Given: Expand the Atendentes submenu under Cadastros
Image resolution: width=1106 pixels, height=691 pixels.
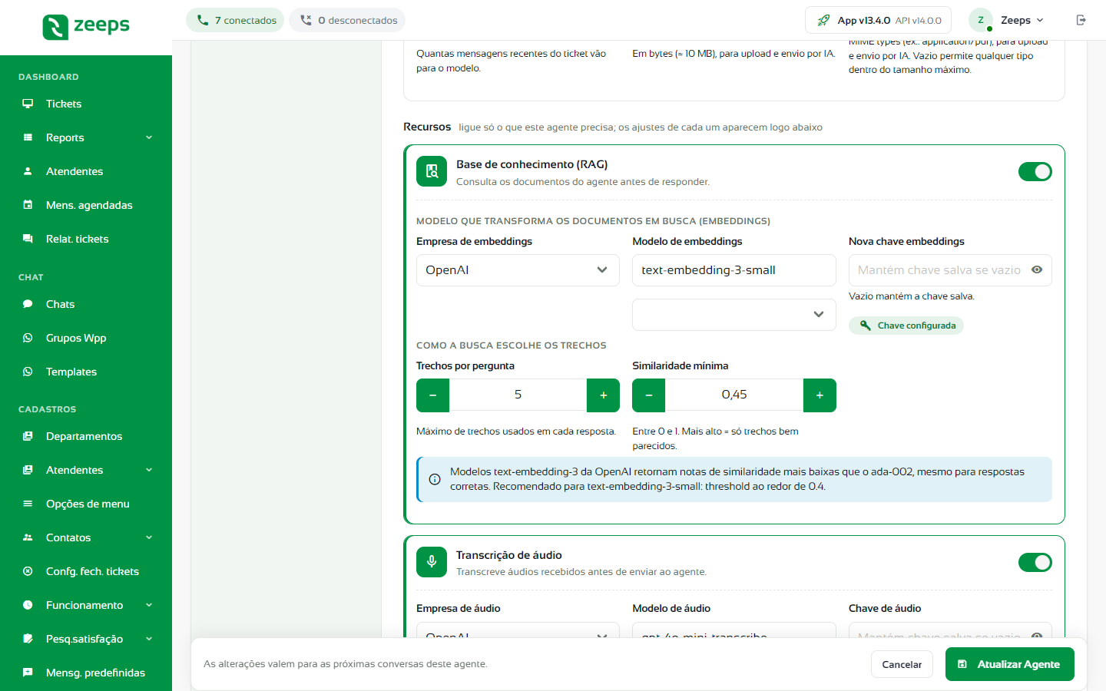Looking at the screenshot, I should (x=149, y=470).
